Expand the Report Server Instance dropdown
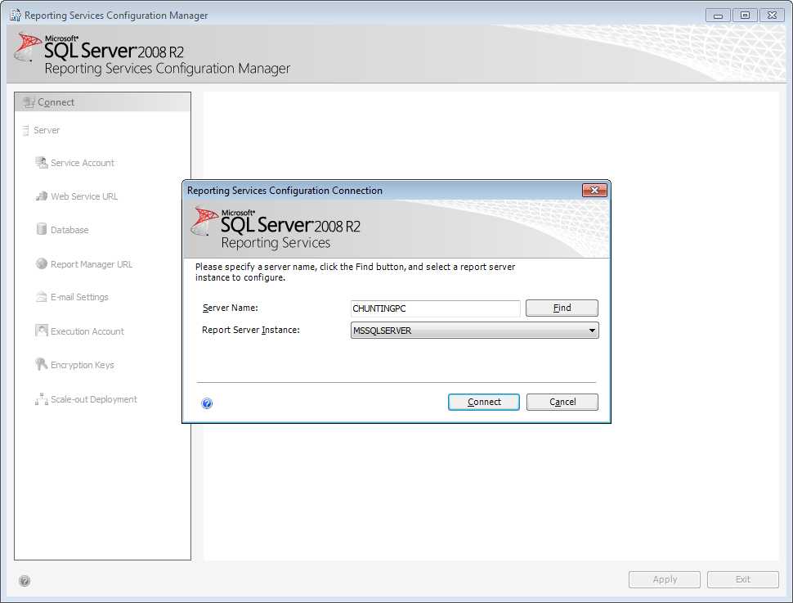The image size is (793, 603). pos(592,331)
